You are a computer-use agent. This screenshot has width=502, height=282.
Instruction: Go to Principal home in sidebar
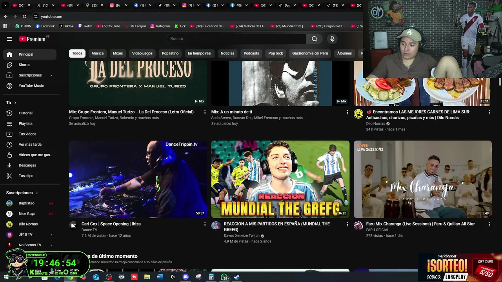[30, 54]
